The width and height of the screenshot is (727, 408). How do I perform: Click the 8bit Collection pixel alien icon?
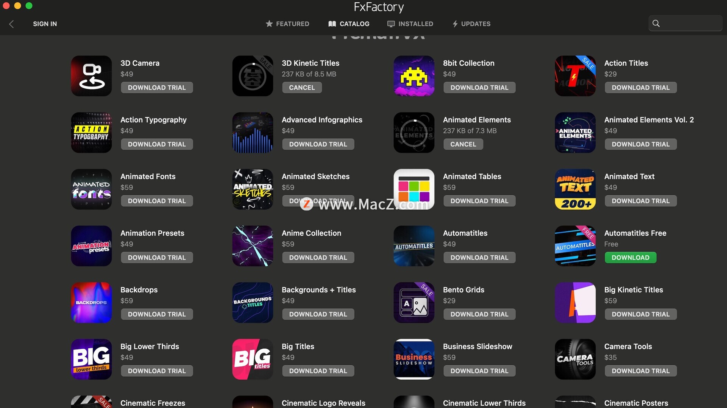414,76
